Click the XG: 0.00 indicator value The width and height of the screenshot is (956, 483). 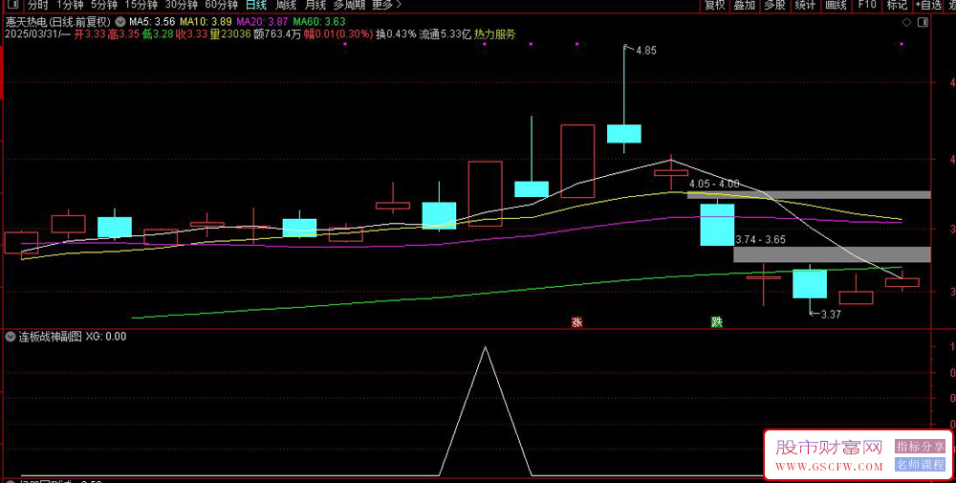pyautogui.click(x=106, y=336)
